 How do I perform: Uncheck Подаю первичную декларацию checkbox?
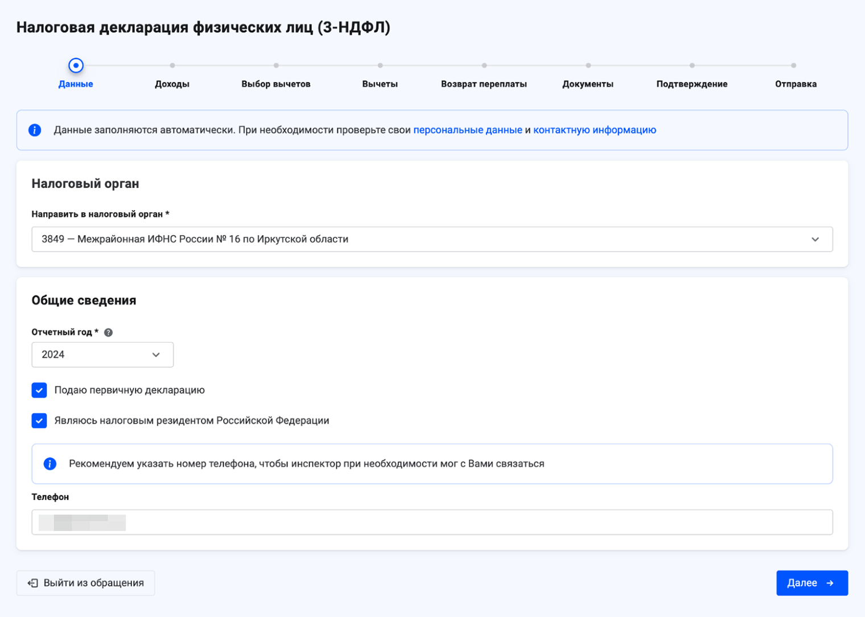(x=39, y=390)
